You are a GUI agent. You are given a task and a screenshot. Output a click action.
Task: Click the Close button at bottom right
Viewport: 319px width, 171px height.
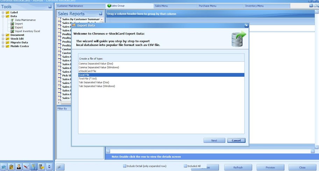pos(302,168)
